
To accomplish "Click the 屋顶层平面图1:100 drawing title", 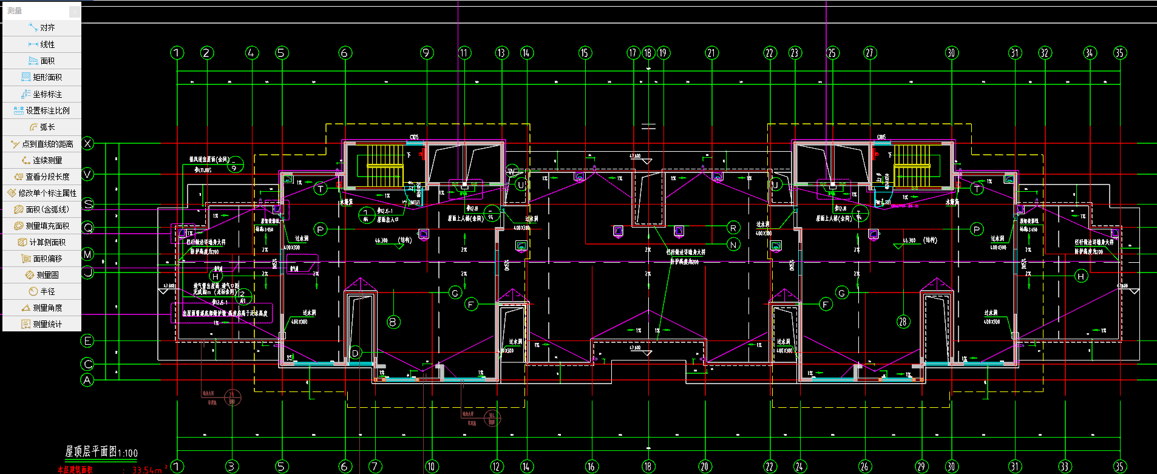I will [101, 452].
